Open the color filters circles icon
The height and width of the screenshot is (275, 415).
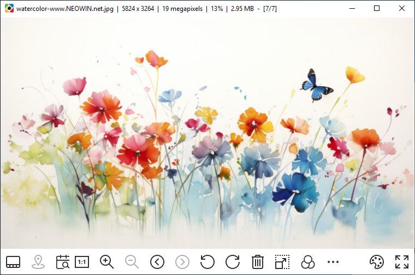pyautogui.click(x=308, y=262)
